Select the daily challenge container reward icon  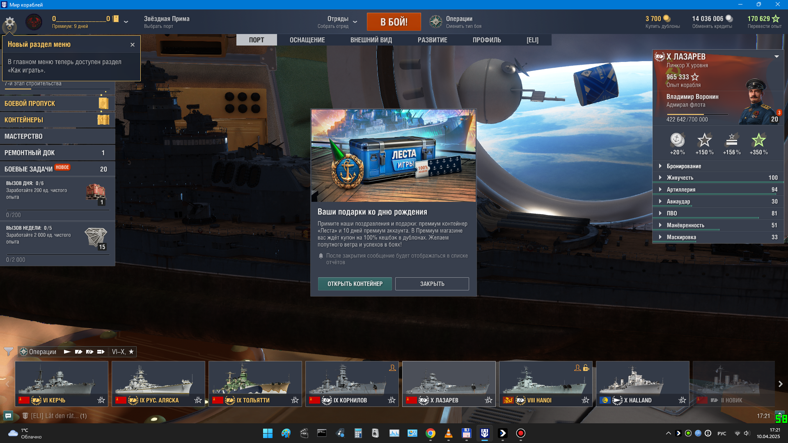point(96,194)
